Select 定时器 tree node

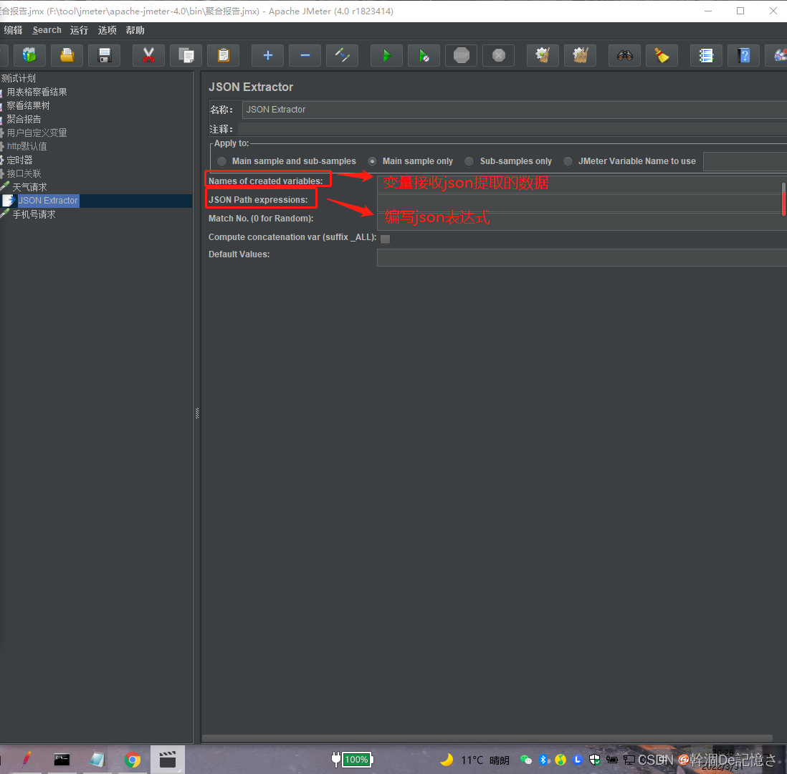(x=19, y=160)
